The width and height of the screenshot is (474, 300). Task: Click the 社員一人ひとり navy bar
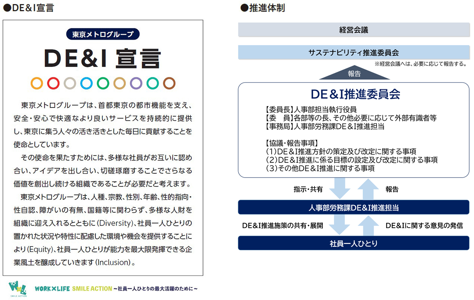point(354,243)
